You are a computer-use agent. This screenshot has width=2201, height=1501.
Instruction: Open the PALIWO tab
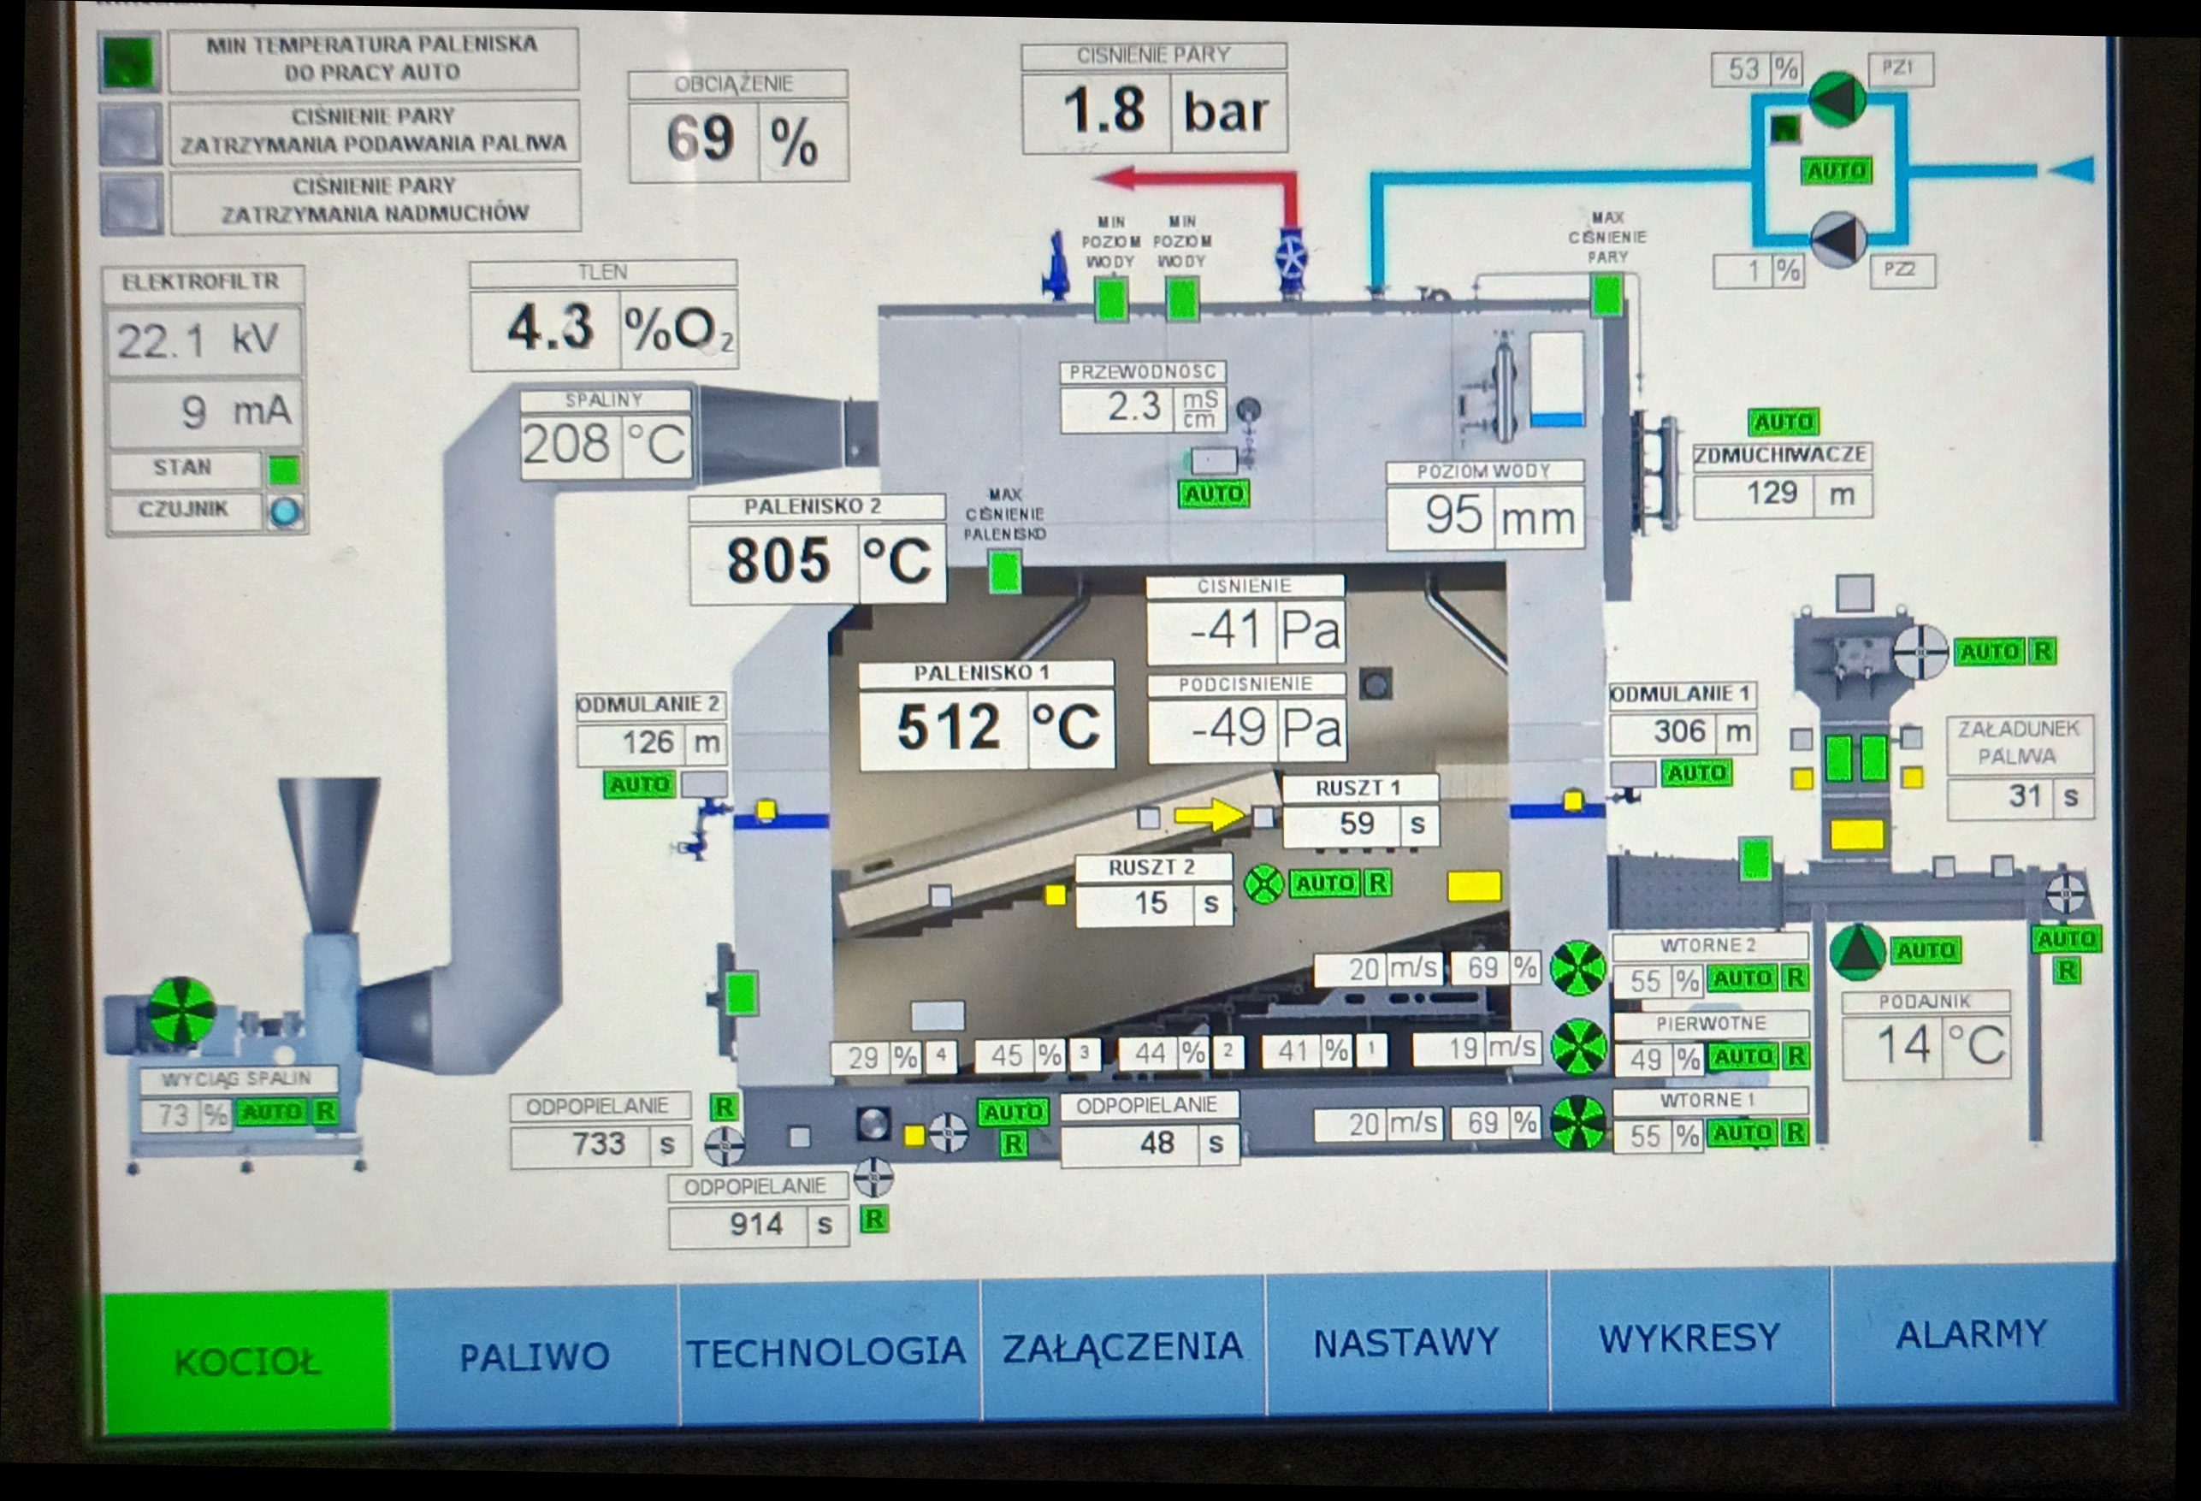pos(534,1357)
